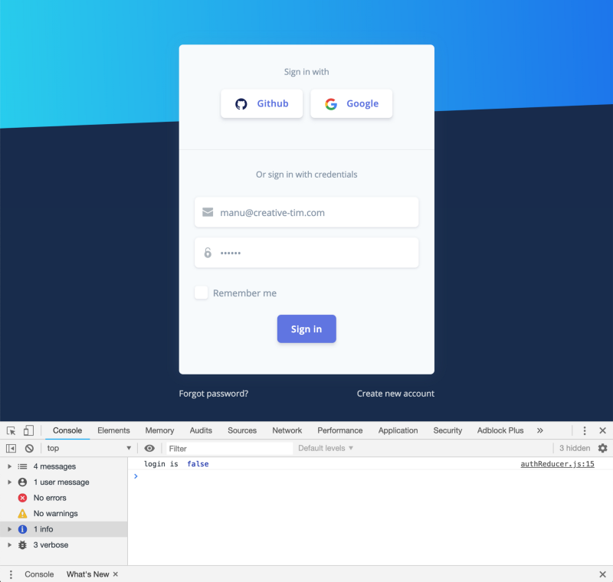613x582 pixels.
Task: Click the inspect element picker icon
Action: coord(11,430)
